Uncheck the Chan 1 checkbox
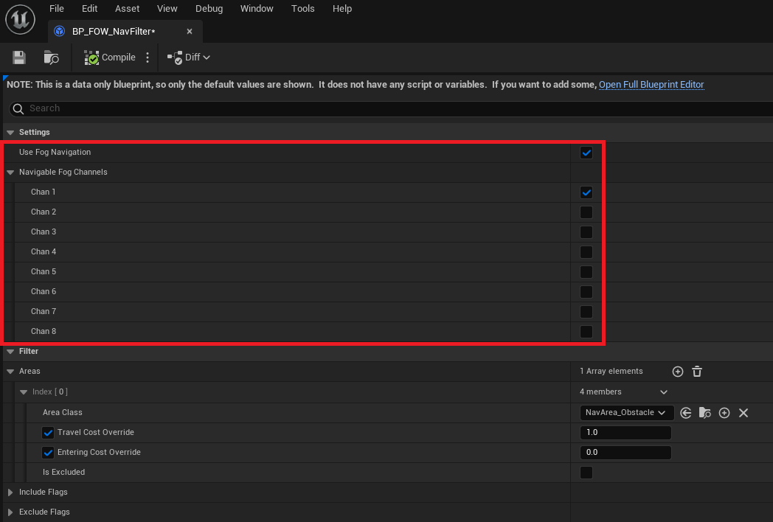Viewport: 773px width, 522px height. coord(586,192)
